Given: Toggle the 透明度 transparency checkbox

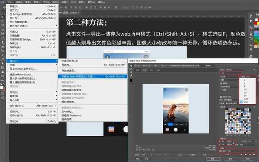Looking at the screenshot, I should [x=221, y=84].
